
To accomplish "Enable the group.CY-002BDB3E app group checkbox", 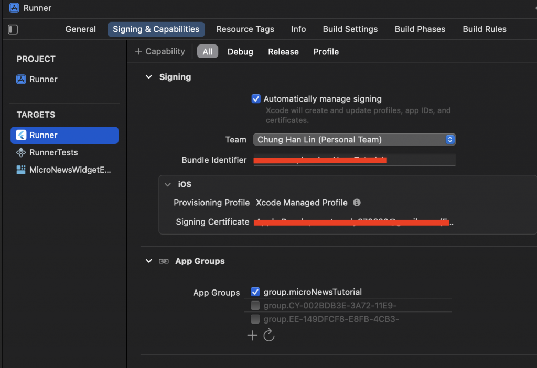I will click(x=255, y=306).
